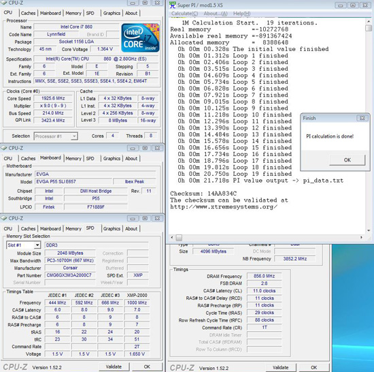Switch to Graphics tab in top CPU-Z window
The width and height of the screenshot is (374, 372).
(x=112, y=13)
